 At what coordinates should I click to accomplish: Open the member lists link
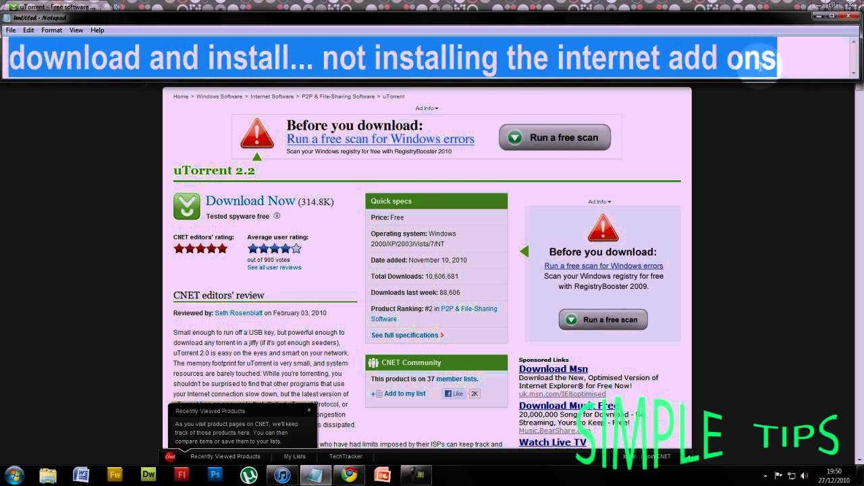457,379
